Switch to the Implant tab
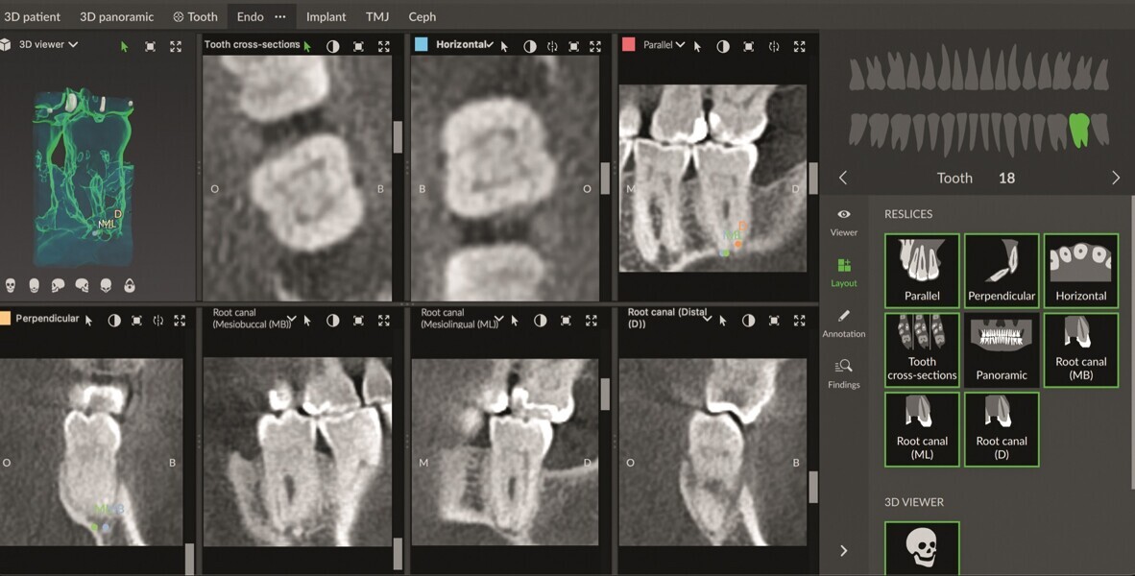Screen dimensions: 1135x576 326,16
